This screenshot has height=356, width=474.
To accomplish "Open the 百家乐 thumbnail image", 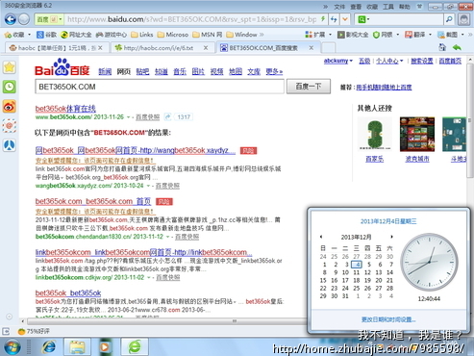I will 374,134.
